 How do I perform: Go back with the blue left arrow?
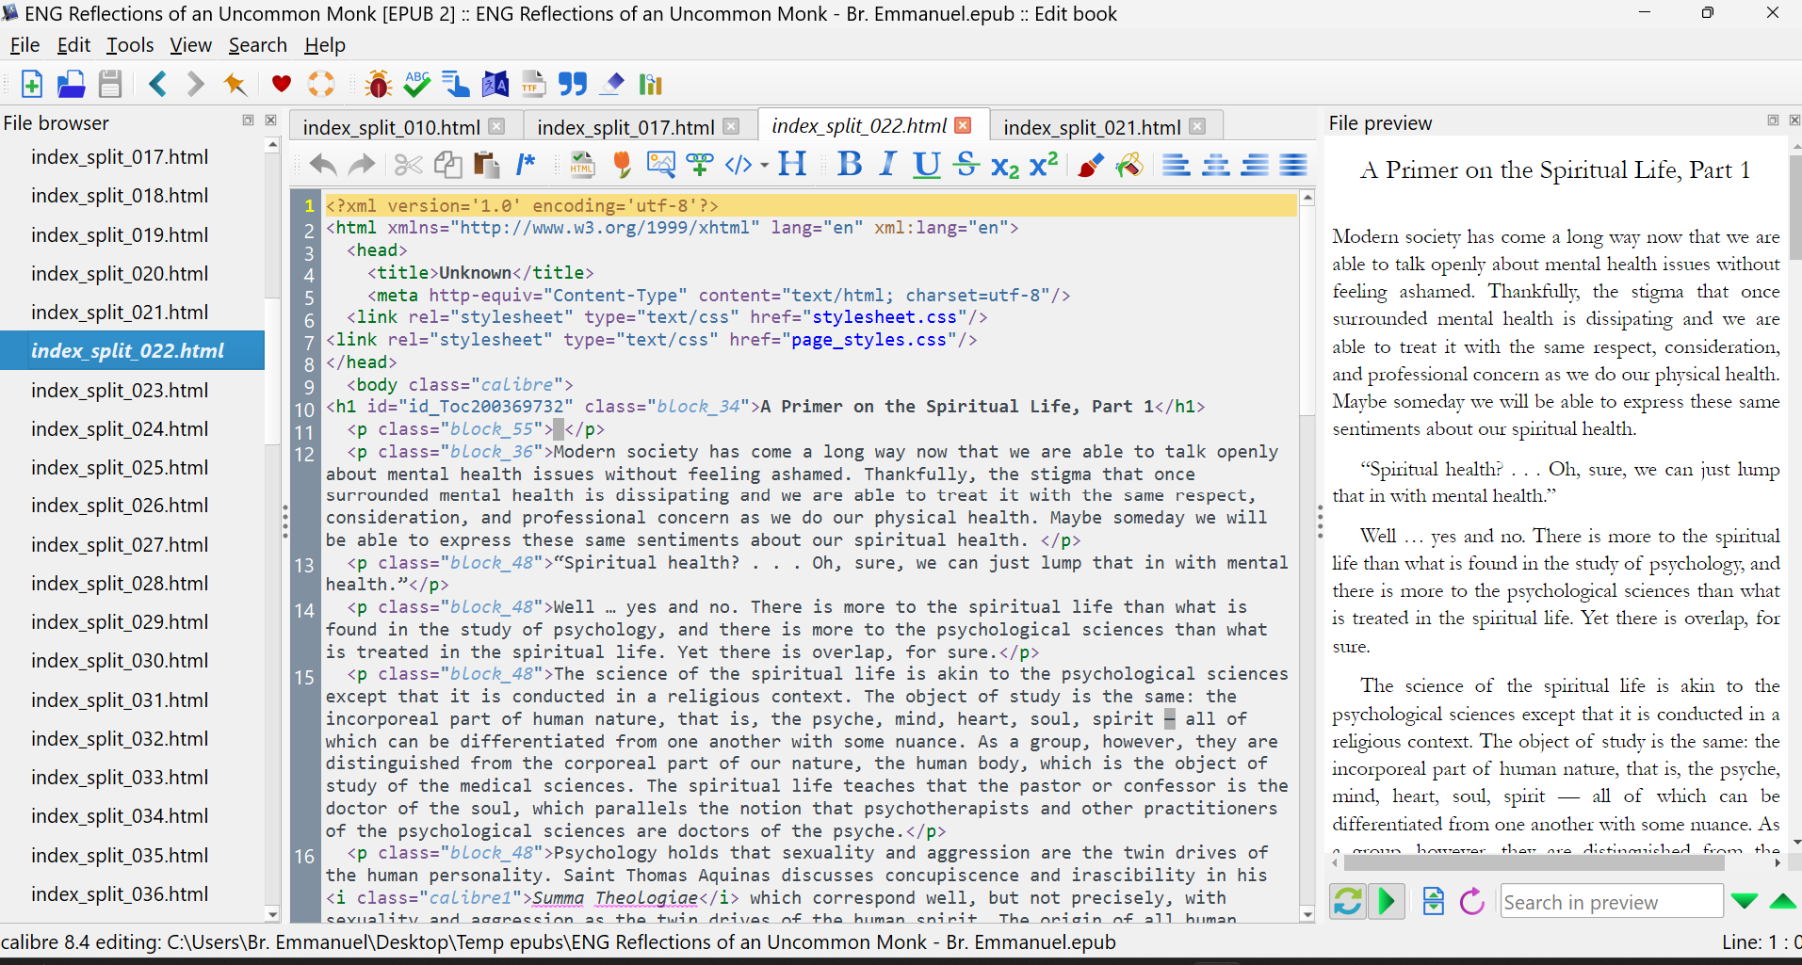157,85
